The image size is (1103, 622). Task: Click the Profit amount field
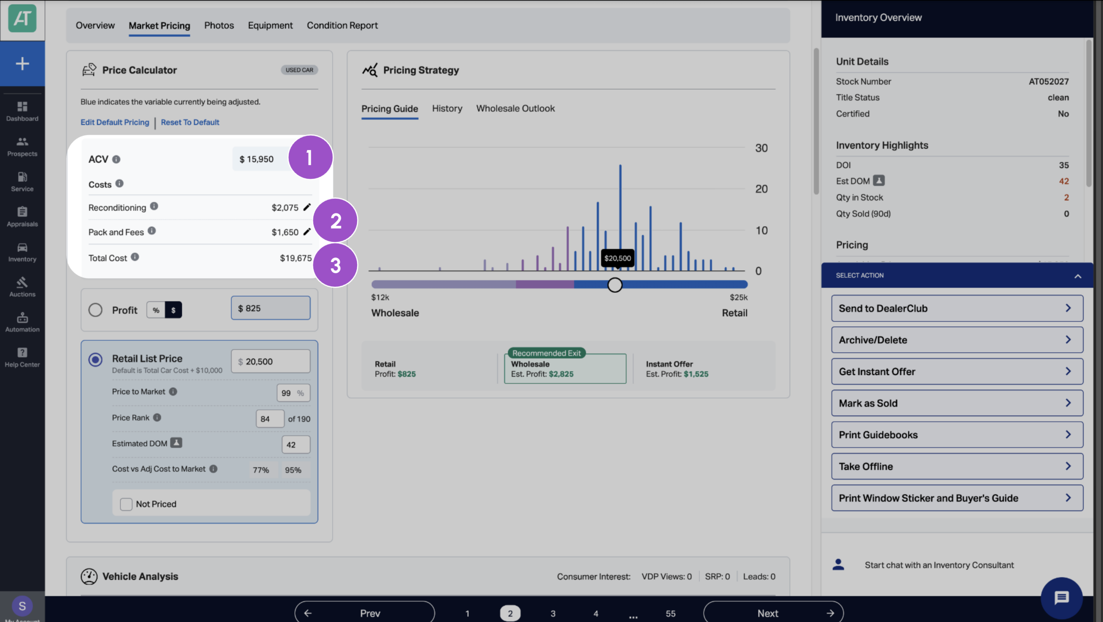[x=271, y=308]
